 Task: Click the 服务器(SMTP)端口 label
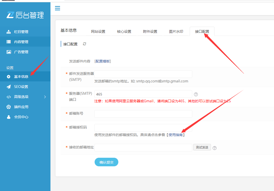pos(80,97)
